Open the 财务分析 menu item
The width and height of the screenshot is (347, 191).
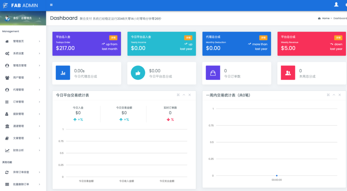23,150
